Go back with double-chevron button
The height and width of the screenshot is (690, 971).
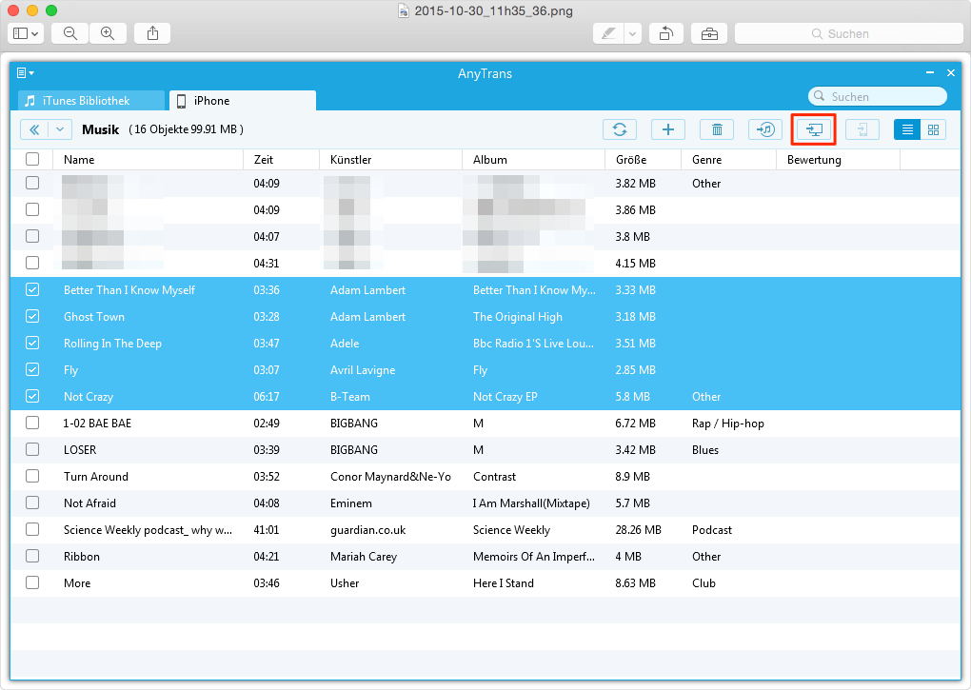pyautogui.click(x=34, y=129)
